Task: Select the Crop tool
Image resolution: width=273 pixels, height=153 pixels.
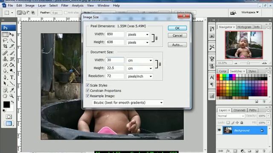Action: (5, 46)
